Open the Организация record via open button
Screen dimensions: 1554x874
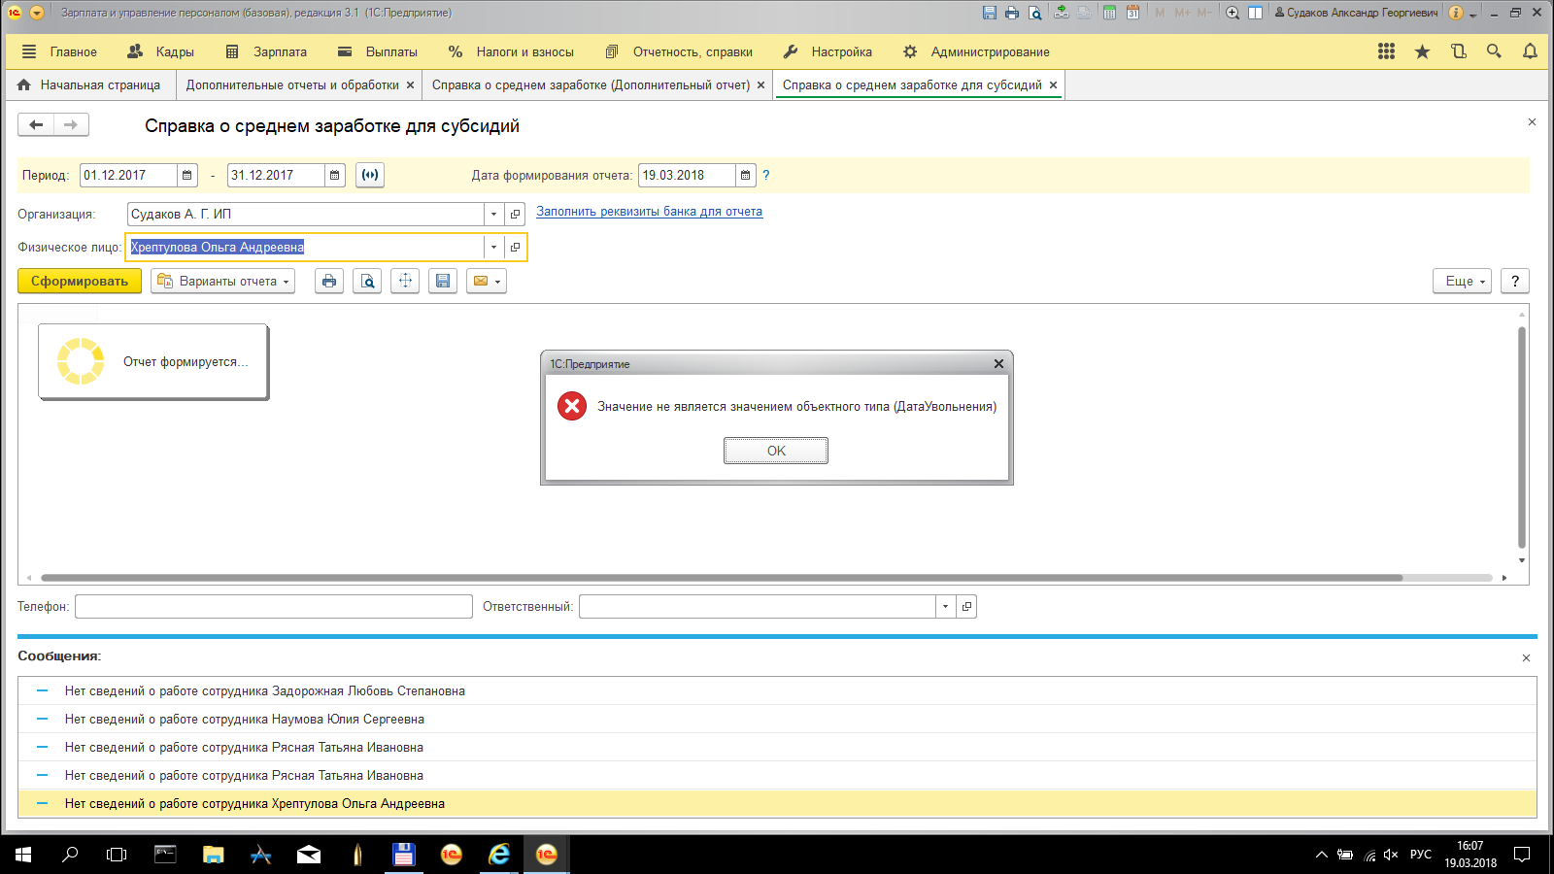(515, 214)
